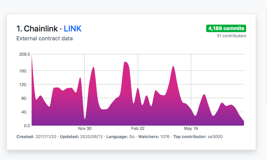Screen dimensions: 267x160
Task: Click the Updated date 2020/08/13
Action: click(x=91, y=137)
